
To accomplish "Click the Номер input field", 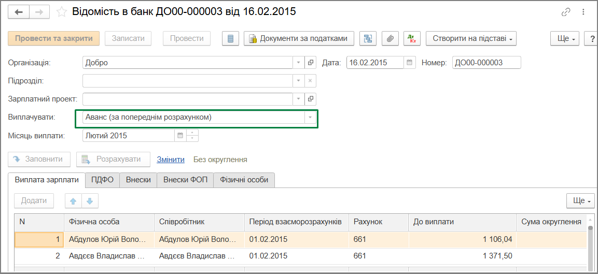I will [x=486, y=63].
